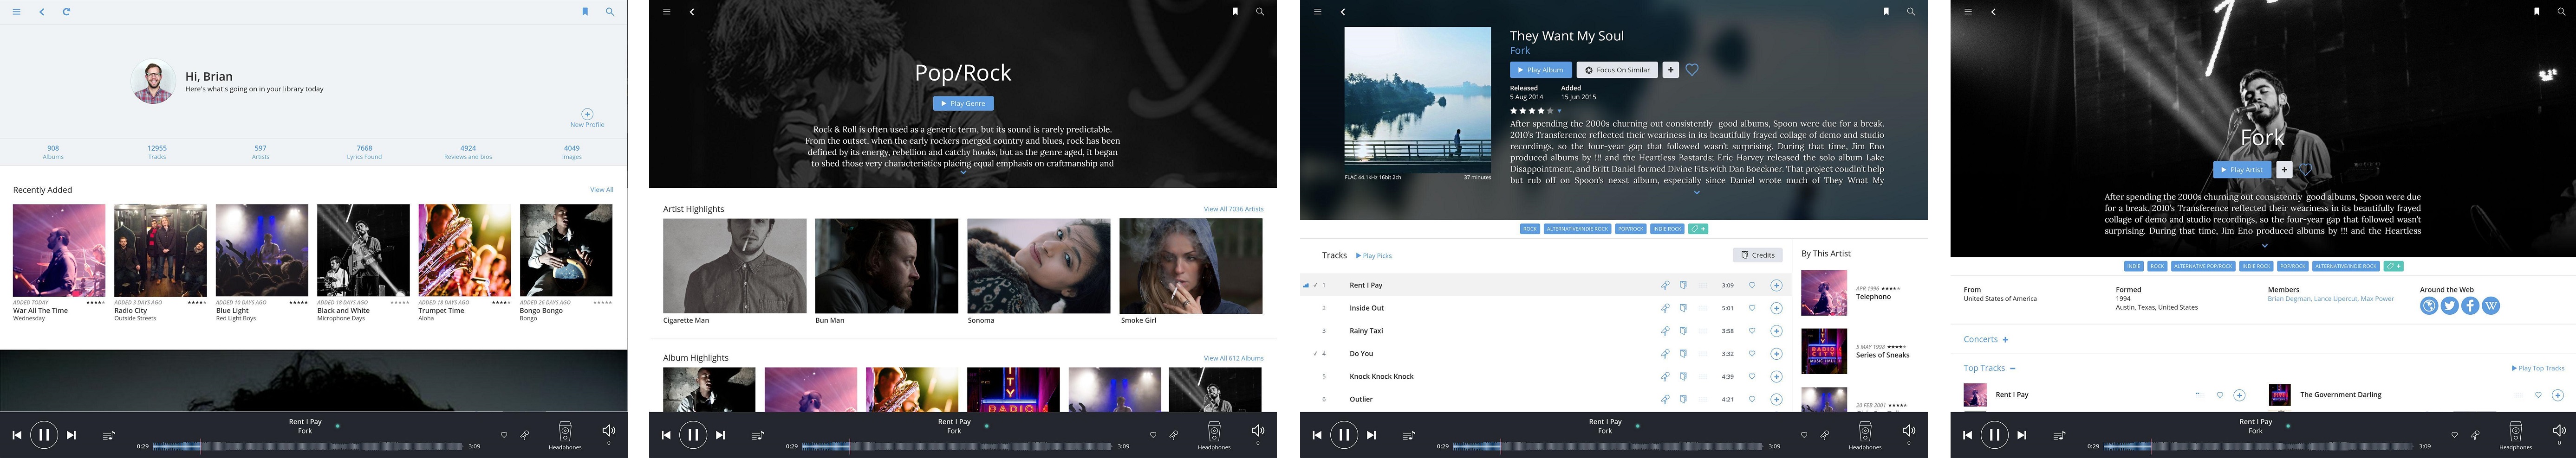
Task: Open globe website link under Around the Web
Action: click(2428, 306)
